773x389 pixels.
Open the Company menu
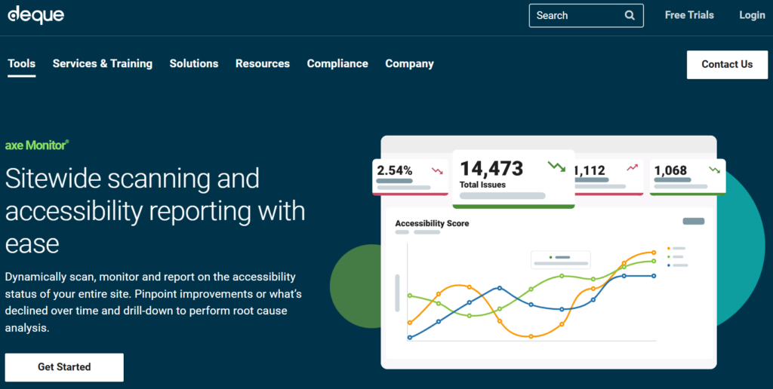[409, 63]
